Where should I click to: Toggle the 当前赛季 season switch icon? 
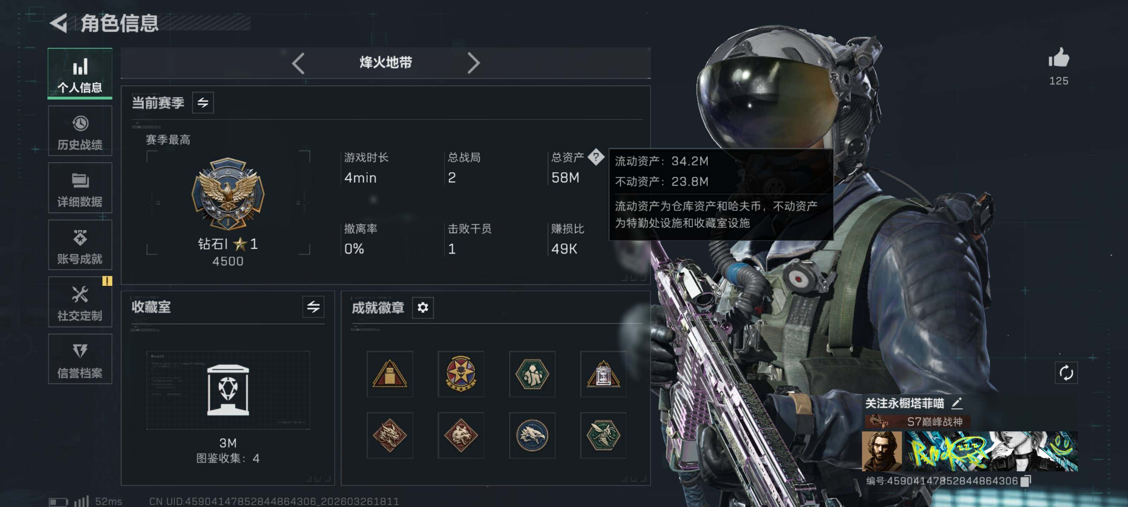[x=203, y=103]
